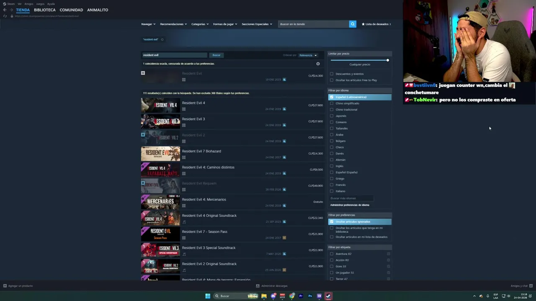Check the Acción tag filter
This screenshot has width=536, height=301.
[332, 260]
